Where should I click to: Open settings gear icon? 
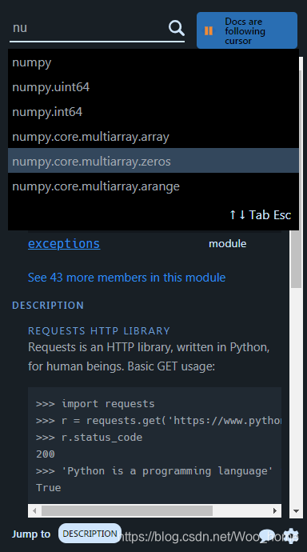[x=291, y=535]
